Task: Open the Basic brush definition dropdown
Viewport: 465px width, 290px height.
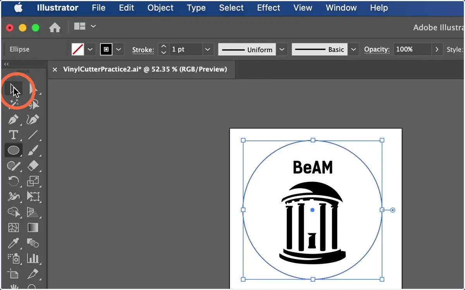Action: [x=353, y=49]
